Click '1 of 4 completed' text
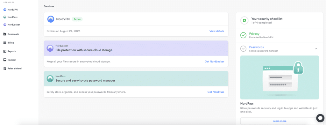This screenshot has width=326, height=125. [x=261, y=23]
